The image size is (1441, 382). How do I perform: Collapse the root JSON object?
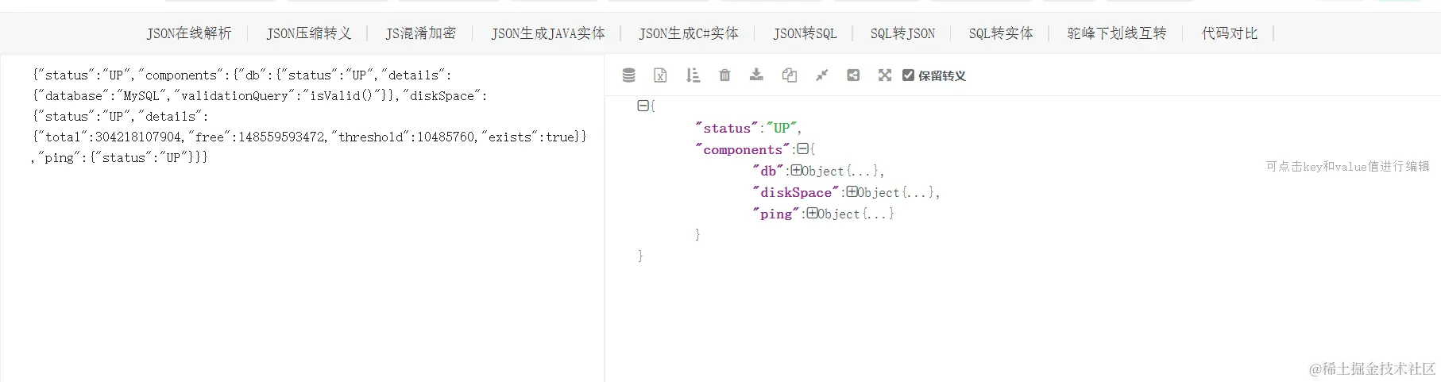click(x=643, y=106)
